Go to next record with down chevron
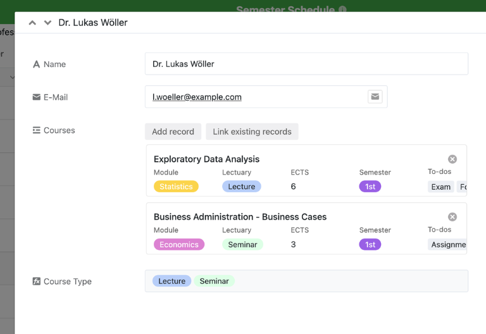 [x=47, y=23]
